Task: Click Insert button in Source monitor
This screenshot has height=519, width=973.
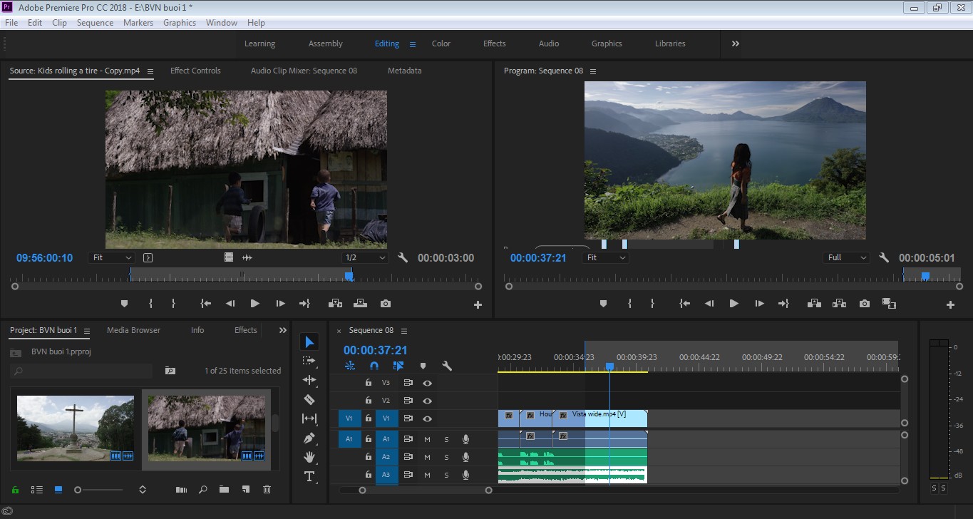Action: (335, 304)
